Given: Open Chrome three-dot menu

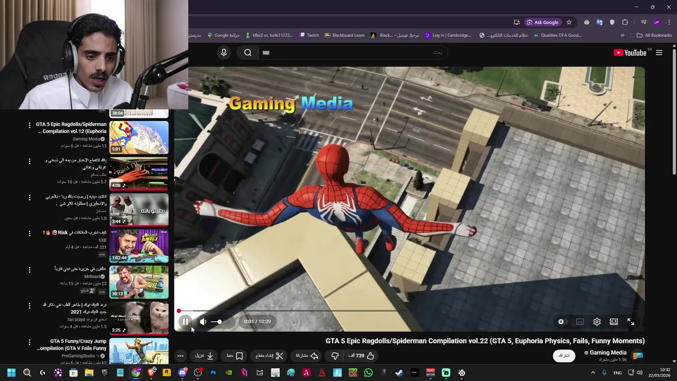Looking at the screenshot, I should pos(669,22).
